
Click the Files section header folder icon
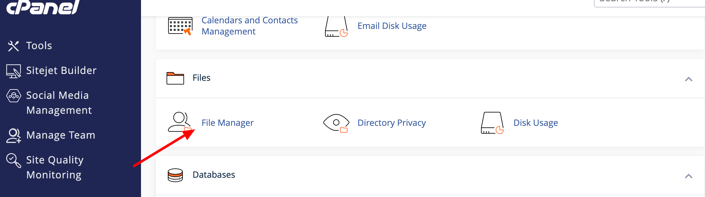point(175,78)
